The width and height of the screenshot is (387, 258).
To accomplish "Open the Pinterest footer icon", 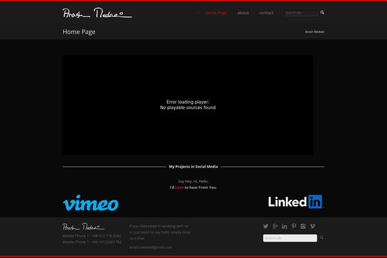I will point(293,226).
